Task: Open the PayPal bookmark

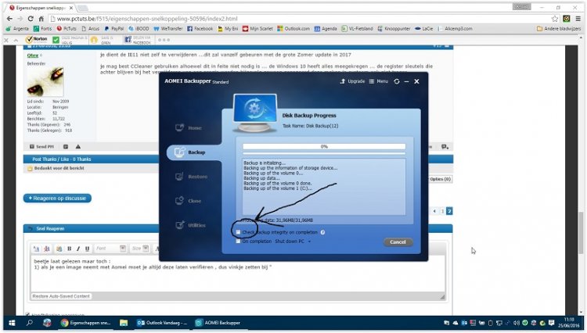Action: click(113, 28)
